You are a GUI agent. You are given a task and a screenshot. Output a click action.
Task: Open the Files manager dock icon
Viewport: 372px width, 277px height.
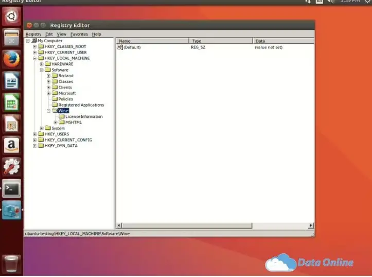[x=11, y=38]
